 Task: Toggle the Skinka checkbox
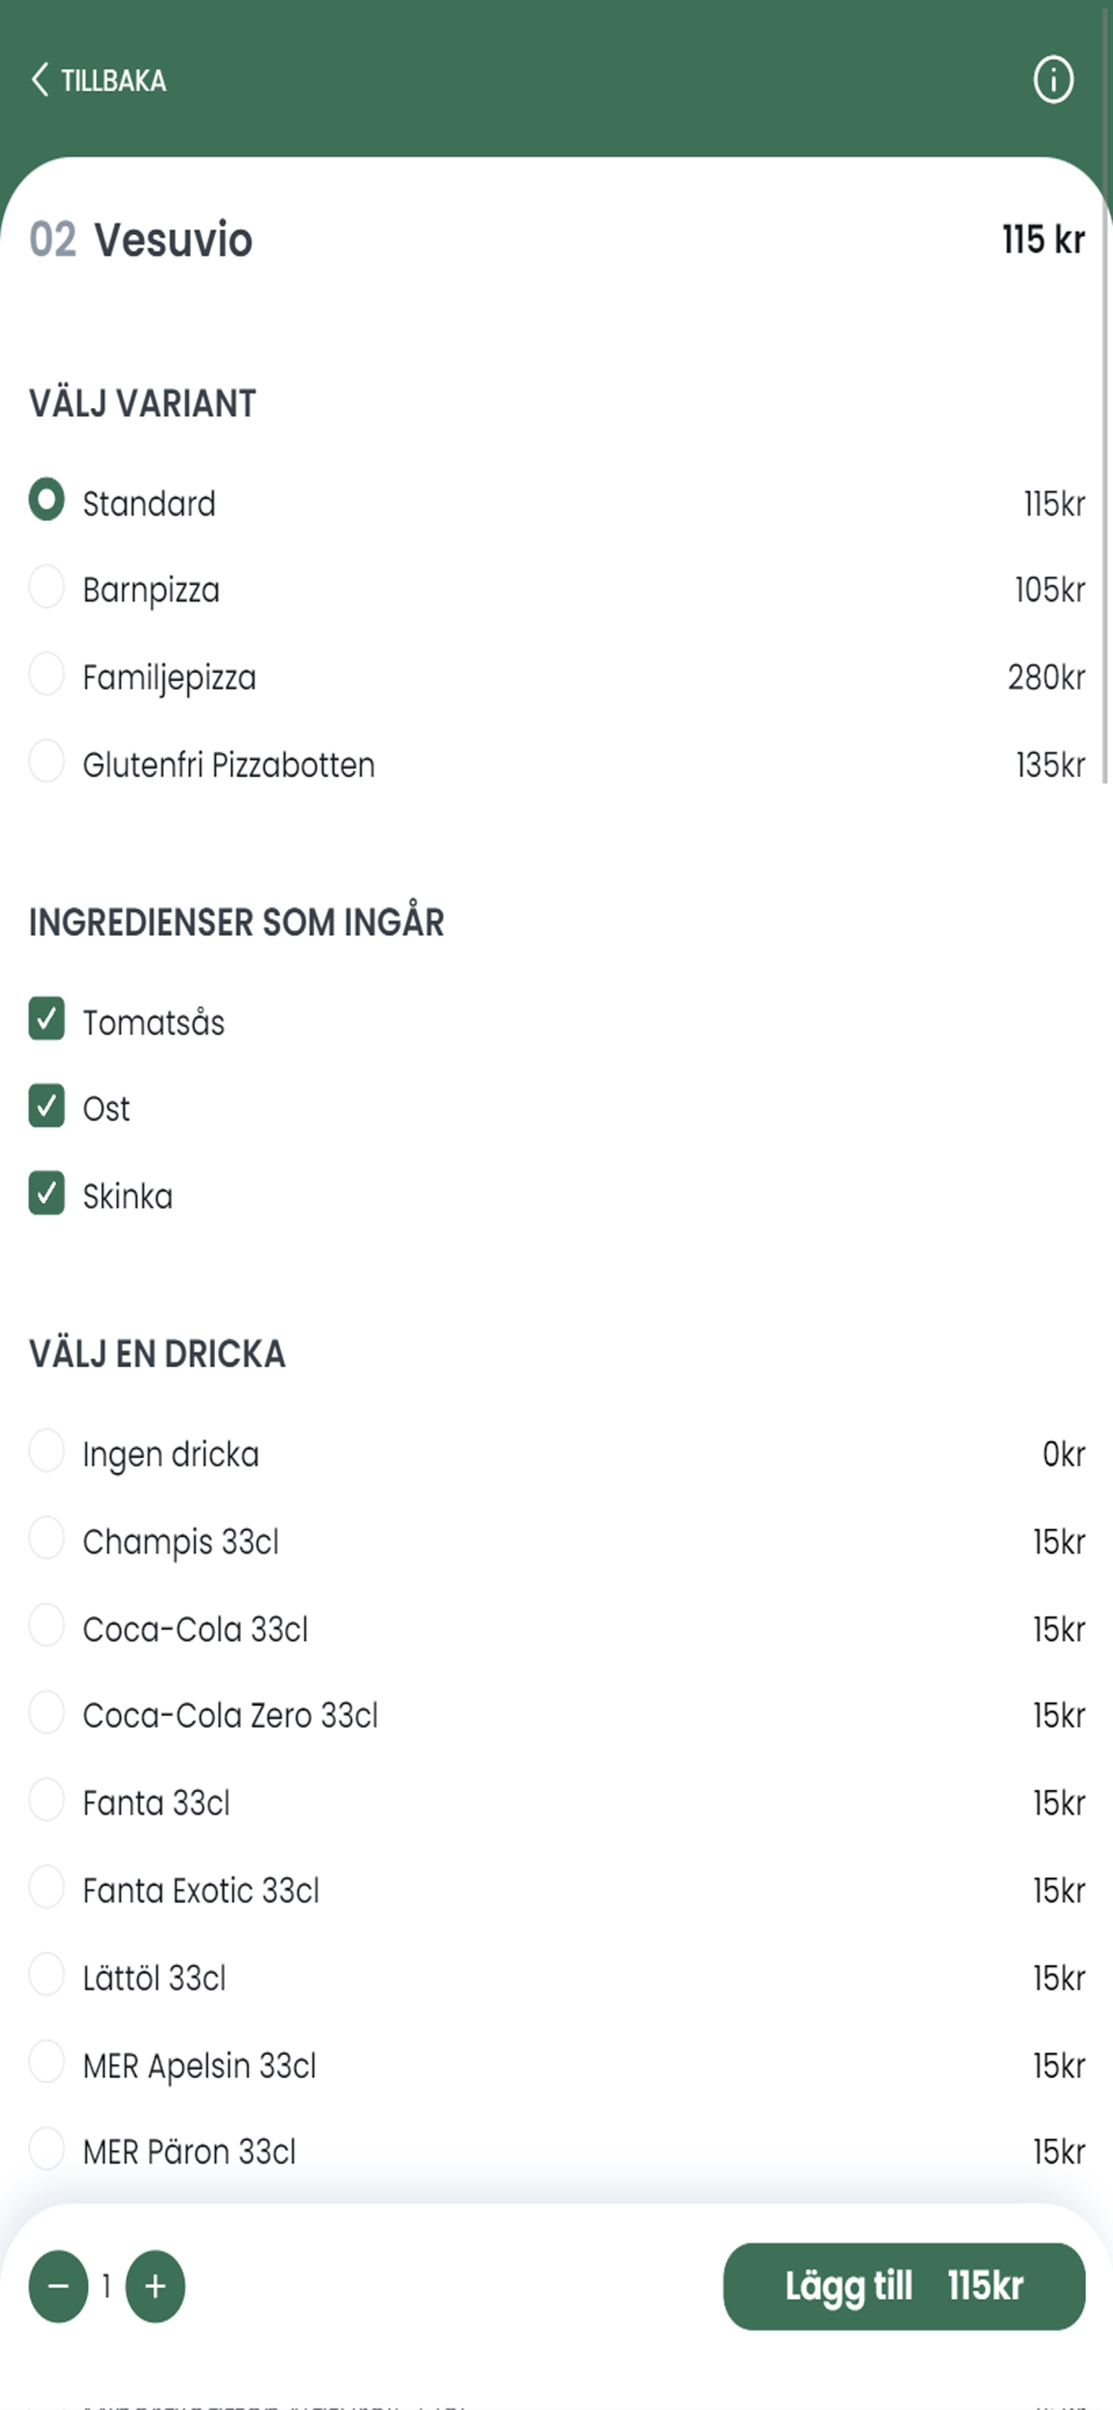pos(47,1192)
